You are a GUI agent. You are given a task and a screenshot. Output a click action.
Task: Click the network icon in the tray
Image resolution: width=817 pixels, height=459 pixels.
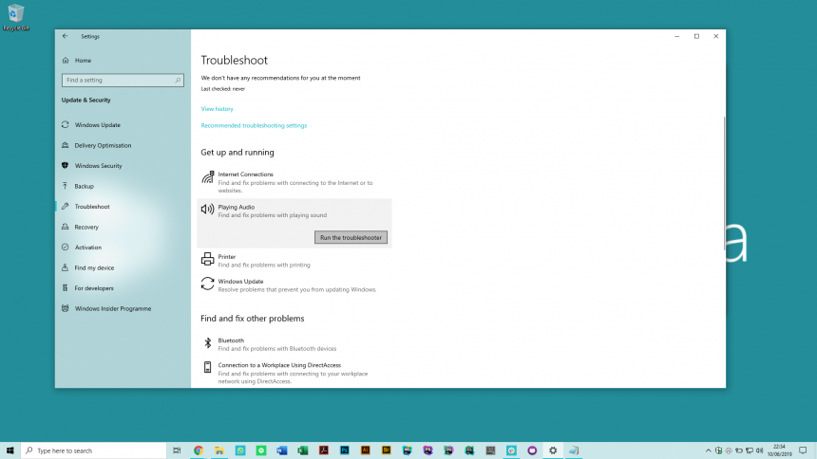point(750,450)
